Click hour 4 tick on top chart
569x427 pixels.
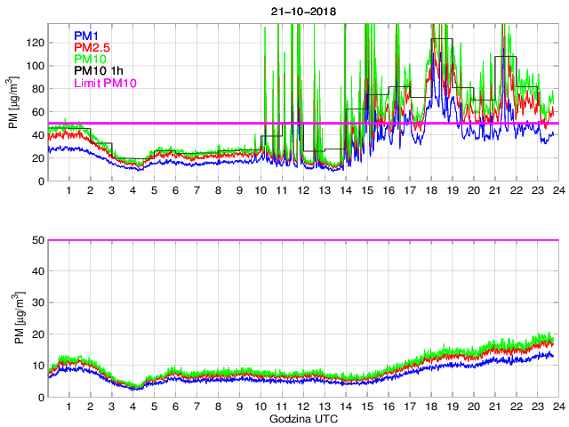coord(133,191)
